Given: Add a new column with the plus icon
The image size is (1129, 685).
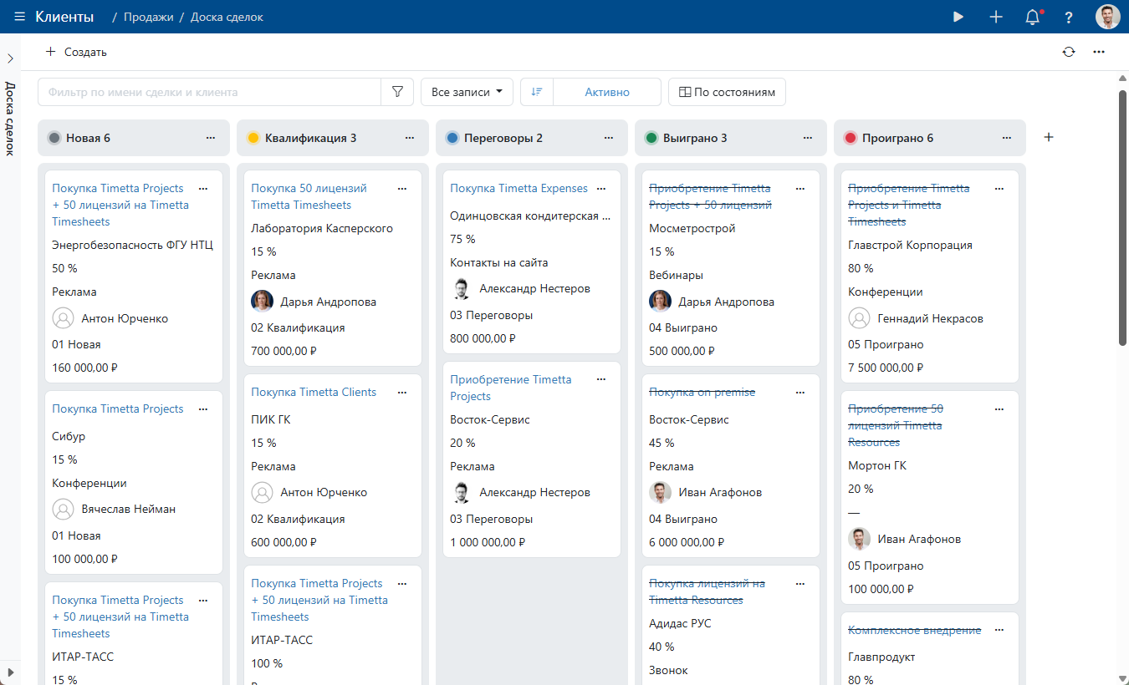Looking at the screenshot, I should (1049, 138).
